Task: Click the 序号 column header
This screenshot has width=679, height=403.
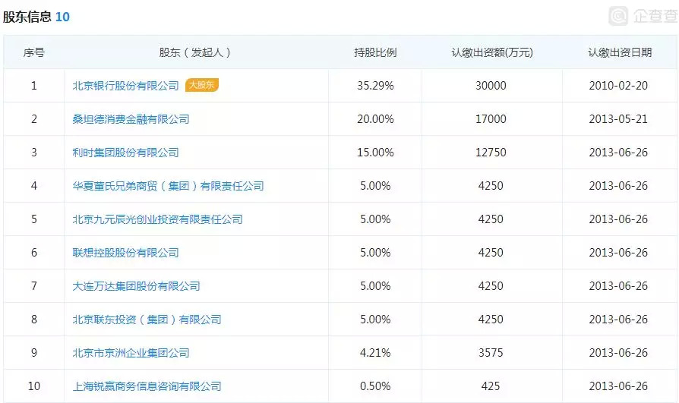Action: tap(33, 52)
